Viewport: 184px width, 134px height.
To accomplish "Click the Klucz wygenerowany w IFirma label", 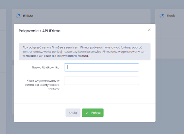I will pos(42,85).
